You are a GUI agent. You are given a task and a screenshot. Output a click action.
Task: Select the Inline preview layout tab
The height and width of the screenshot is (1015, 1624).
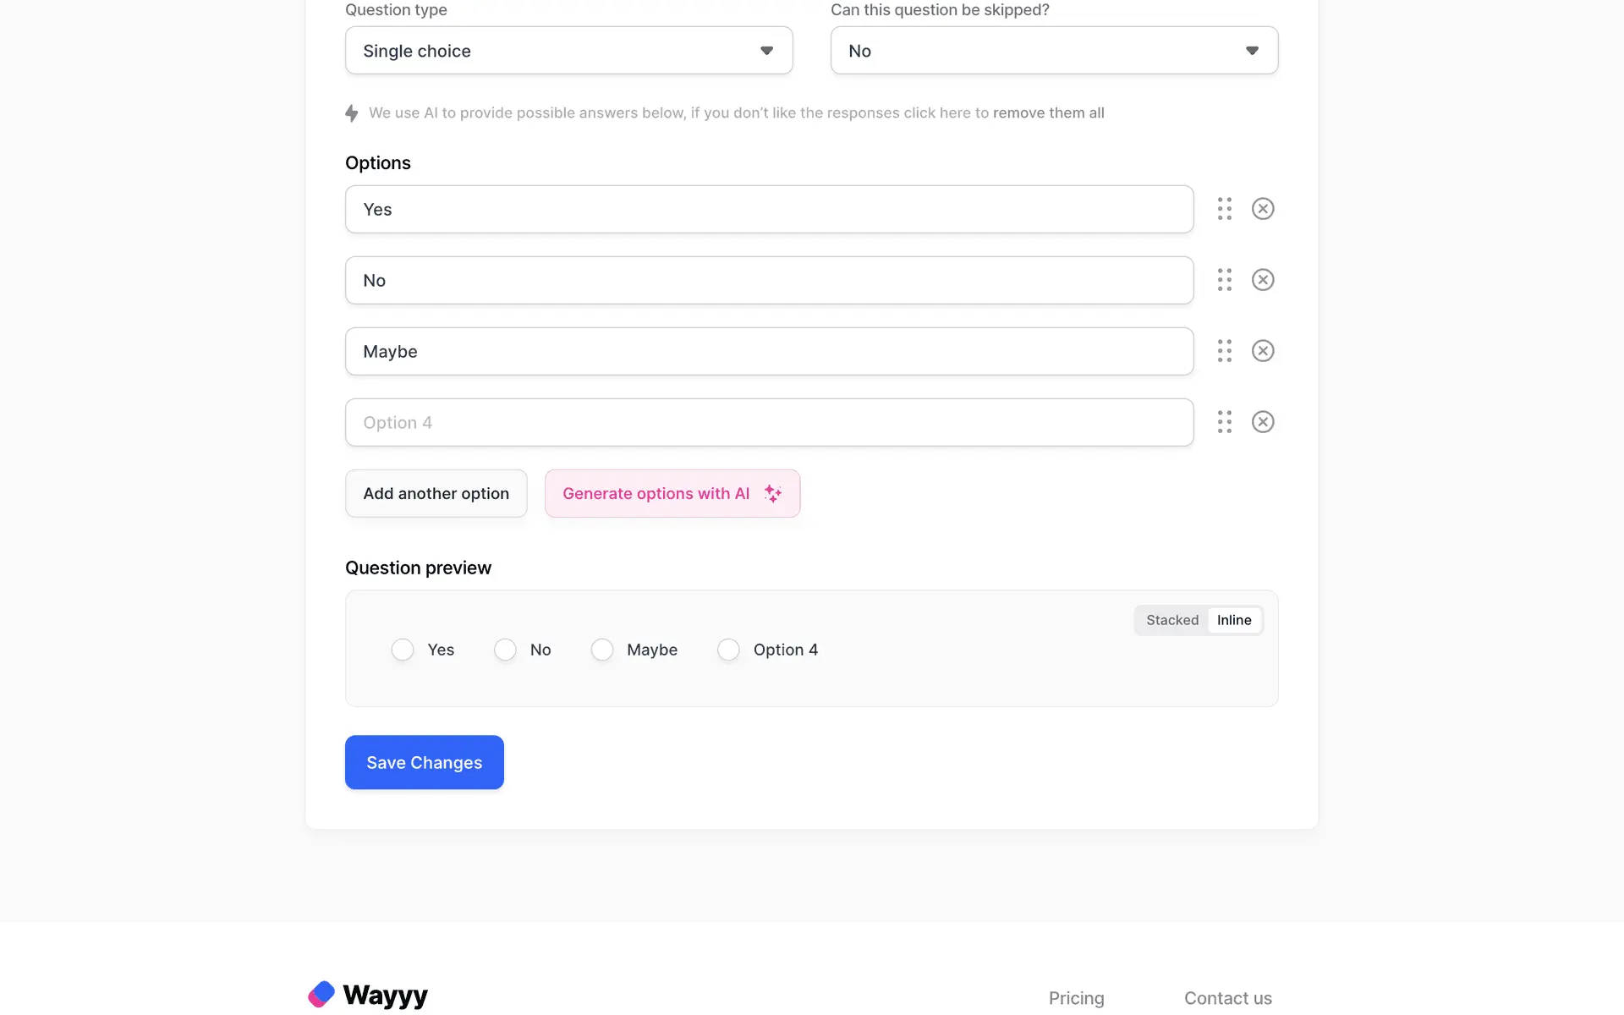(1234, 620)
